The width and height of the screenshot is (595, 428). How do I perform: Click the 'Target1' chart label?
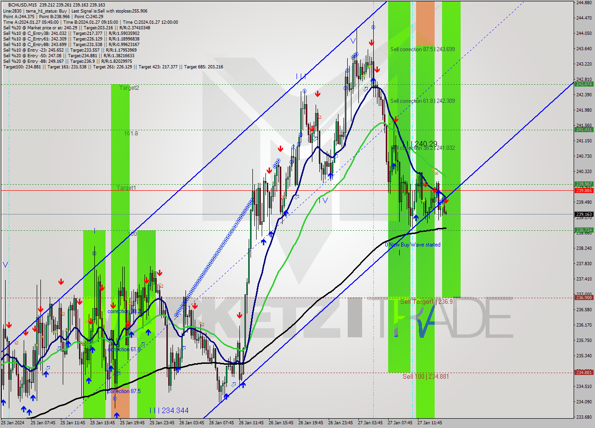[126, 187]
